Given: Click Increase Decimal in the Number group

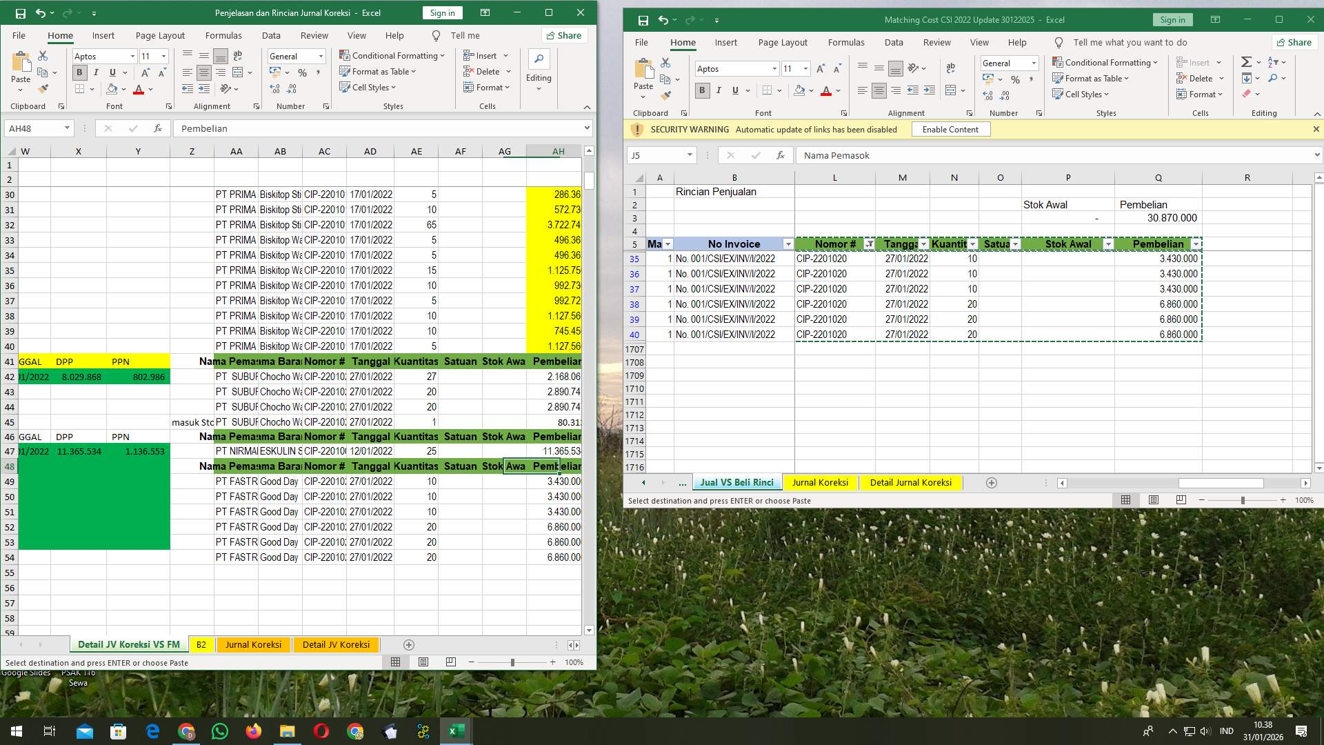Looking at the screenshot, I should point(275,88).
